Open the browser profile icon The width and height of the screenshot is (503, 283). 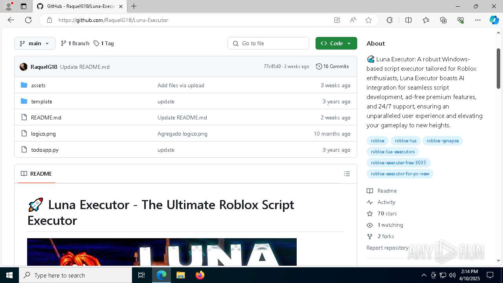9,6
